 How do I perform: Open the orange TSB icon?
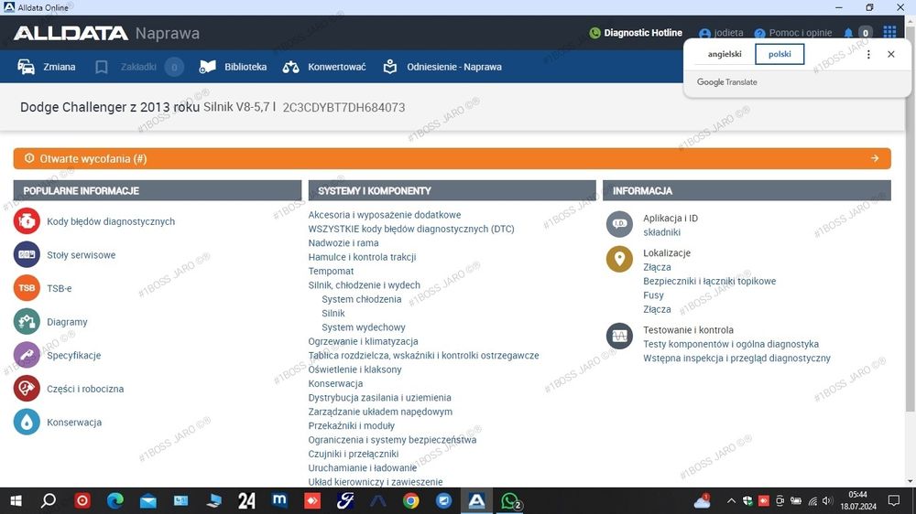[x=27, y=287]
